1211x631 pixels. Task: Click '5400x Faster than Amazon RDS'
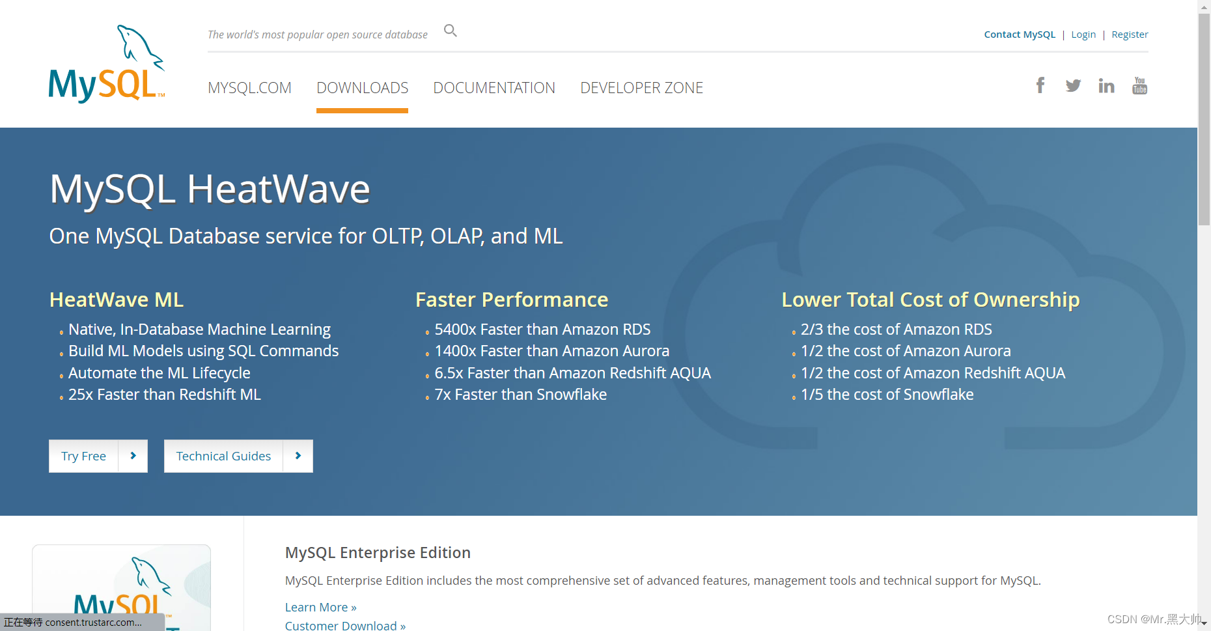coord(542,330)
